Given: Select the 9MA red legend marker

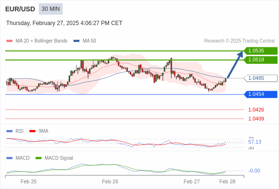Looking at the screenshot, I should pyautogui.click(x=32, y=131).
